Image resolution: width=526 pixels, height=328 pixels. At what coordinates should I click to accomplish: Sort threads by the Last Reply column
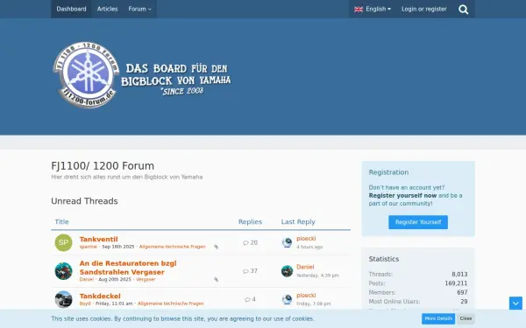tap(298, 221)
